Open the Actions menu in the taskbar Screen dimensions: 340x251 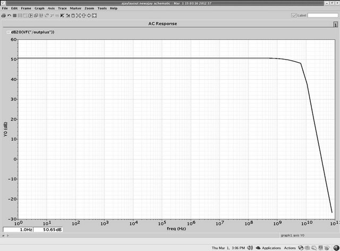[x=290, y=248]
